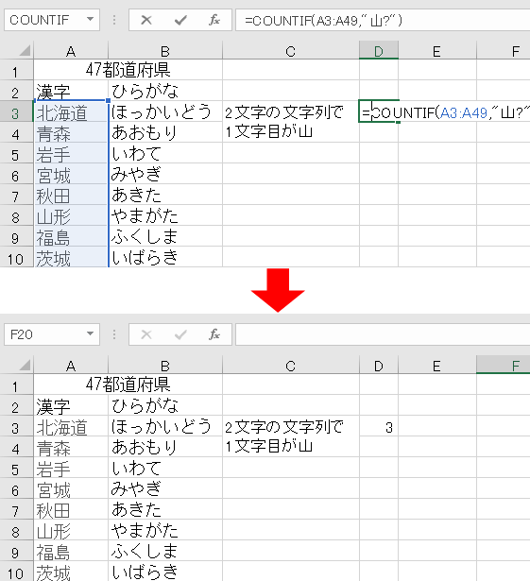This screenshot has width=530, height=581.
Task: Click cell ほっかいどう in top sheet
Action: [x=165, y=111]
